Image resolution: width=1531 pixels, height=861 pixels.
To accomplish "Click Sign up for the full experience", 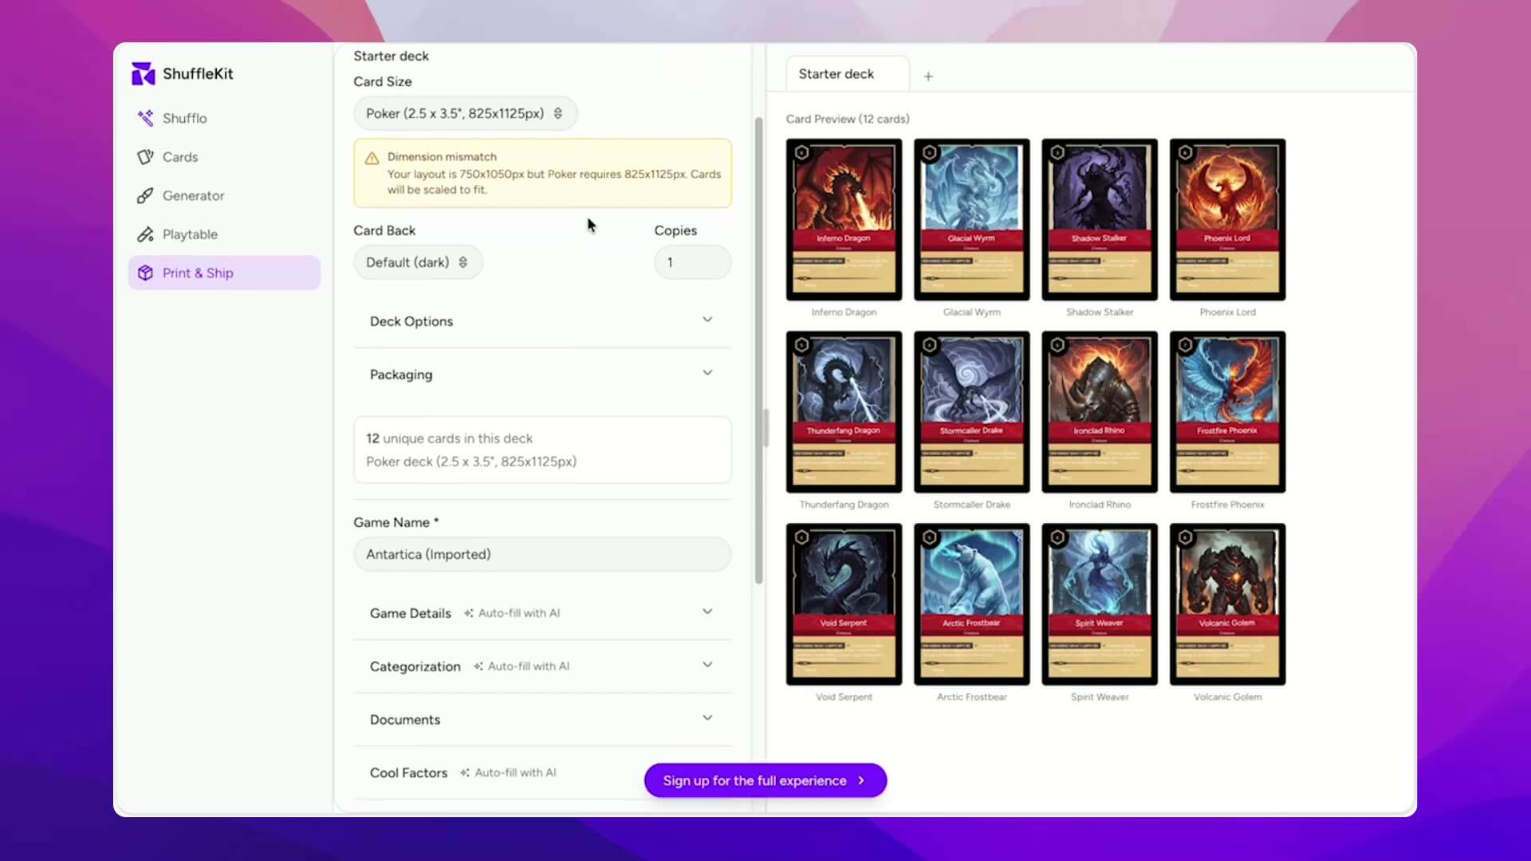I will (765, 780).
